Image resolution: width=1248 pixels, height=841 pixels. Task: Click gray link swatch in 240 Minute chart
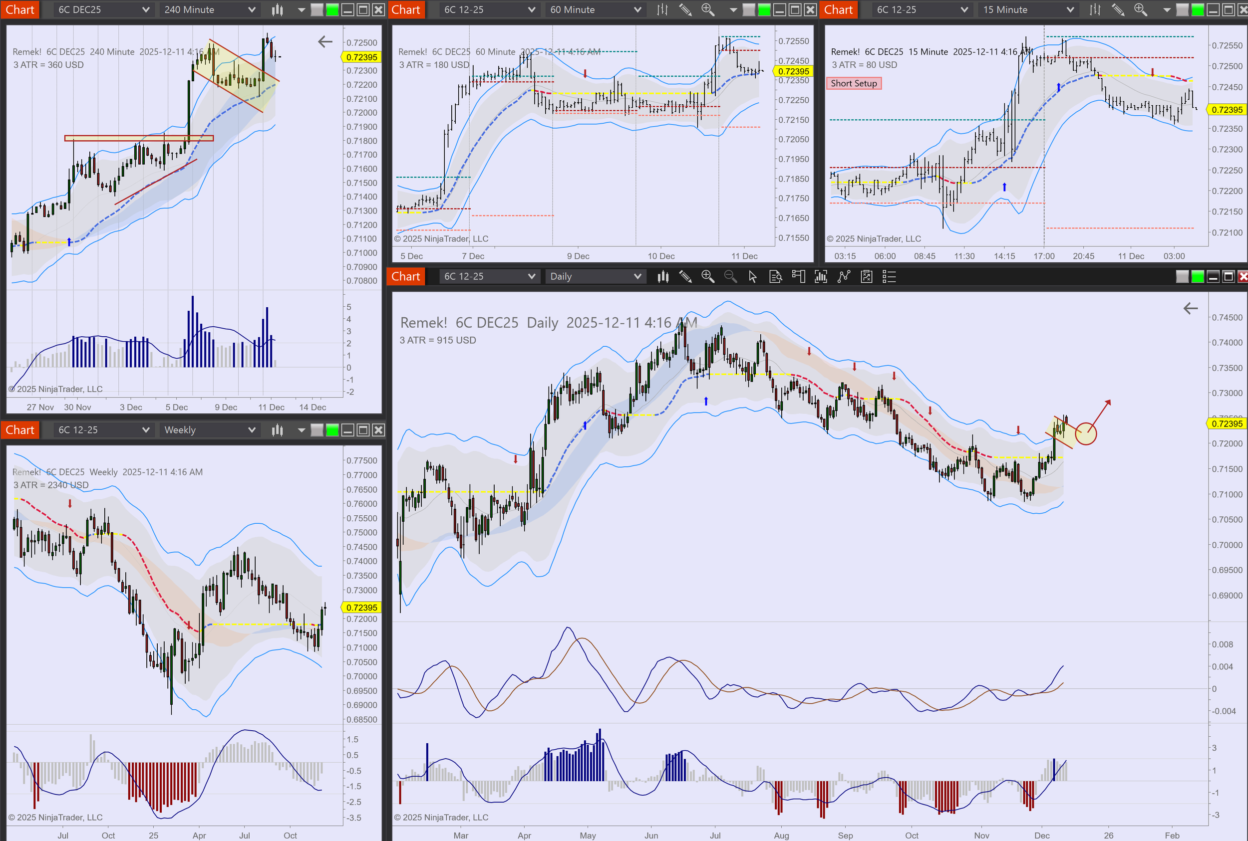(x=317, y=9)
